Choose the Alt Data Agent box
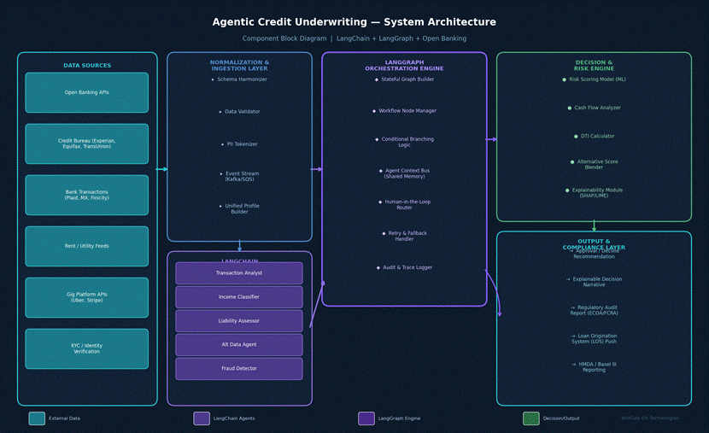 239,345
